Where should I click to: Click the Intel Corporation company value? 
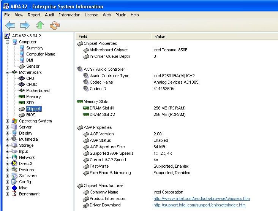click(168, 192)
